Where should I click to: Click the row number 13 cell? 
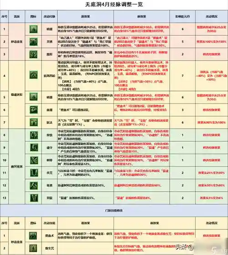(x=5, y=198)
